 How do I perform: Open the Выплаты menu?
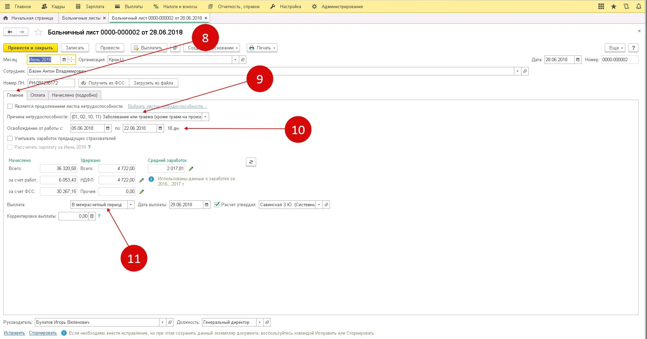coord(129,6)
